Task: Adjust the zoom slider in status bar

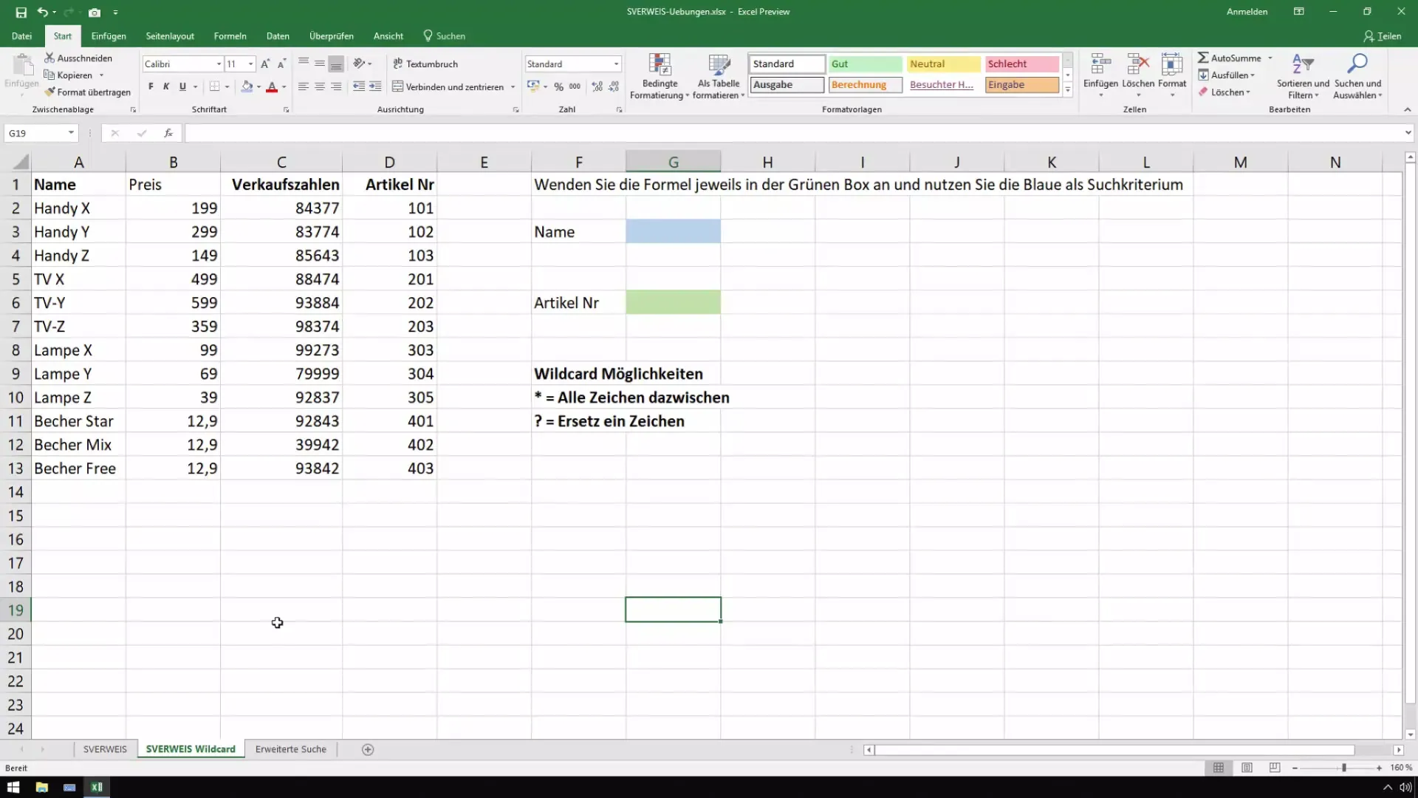Action: (1344, 768)
